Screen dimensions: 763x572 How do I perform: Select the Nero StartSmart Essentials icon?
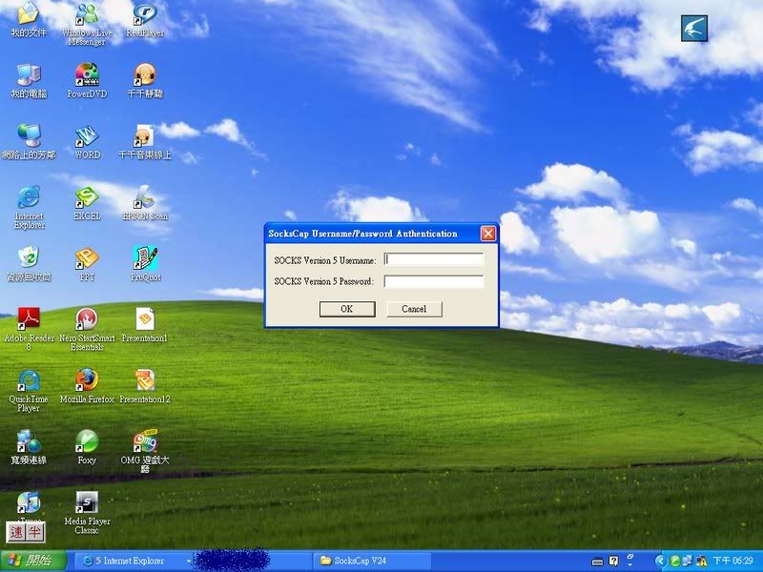click(87, 319)
